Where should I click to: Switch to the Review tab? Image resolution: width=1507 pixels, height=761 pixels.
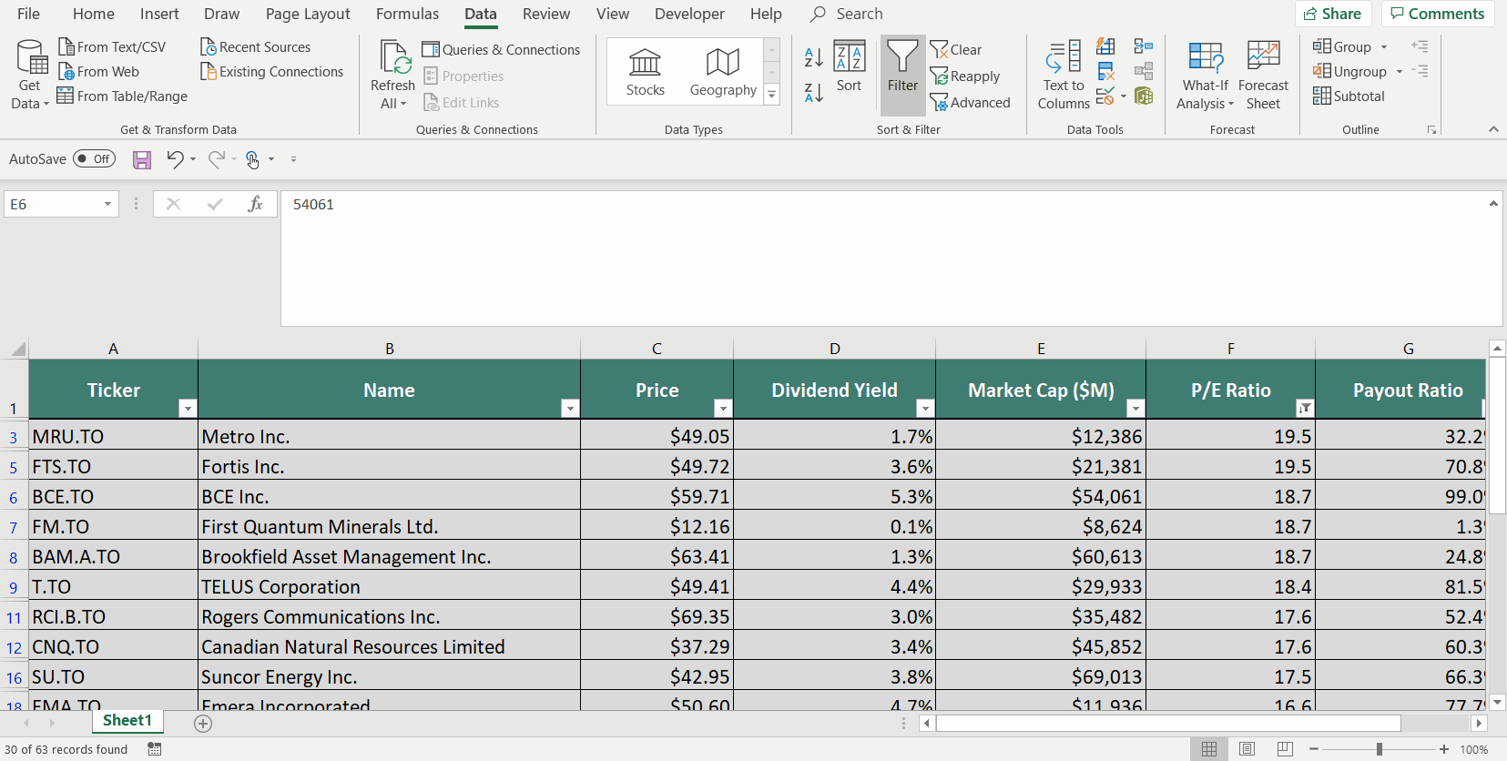coord(545,14)
